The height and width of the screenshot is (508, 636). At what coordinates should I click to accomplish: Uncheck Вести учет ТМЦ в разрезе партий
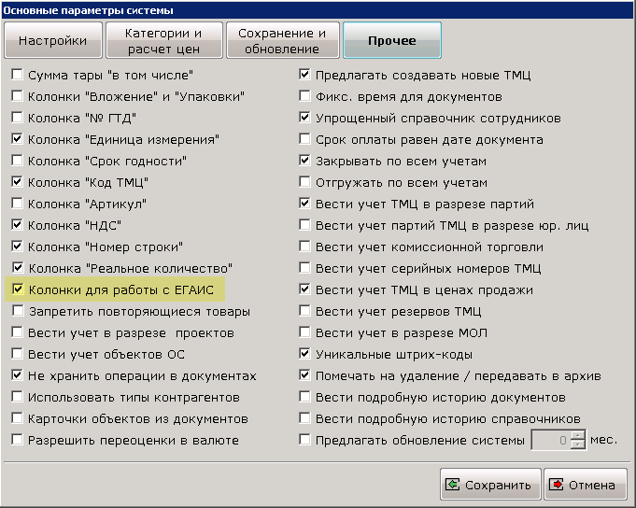pos(304,204)
